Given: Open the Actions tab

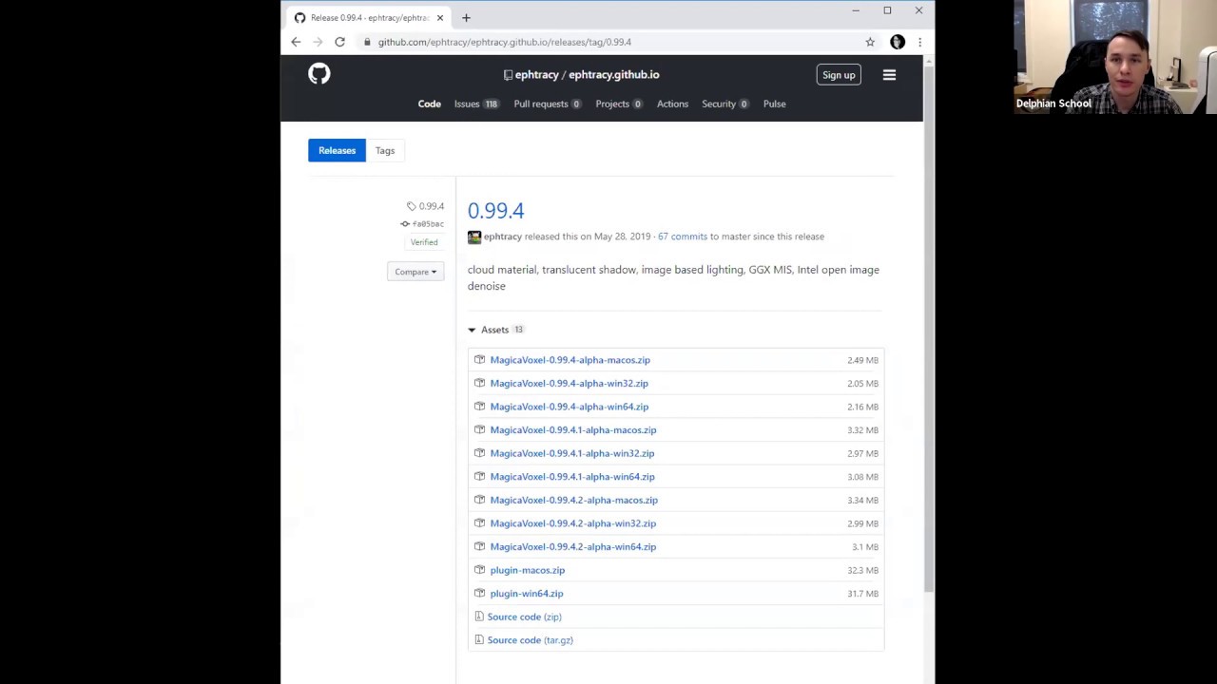Looking at the screenshot, I should 672,104.
